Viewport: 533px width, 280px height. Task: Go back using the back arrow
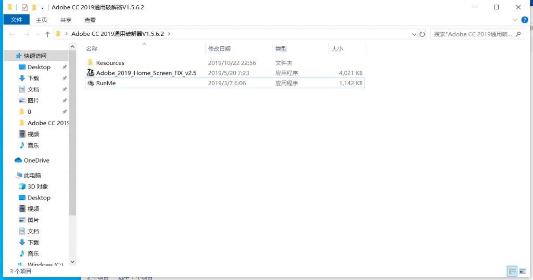(x=12, y=34)
